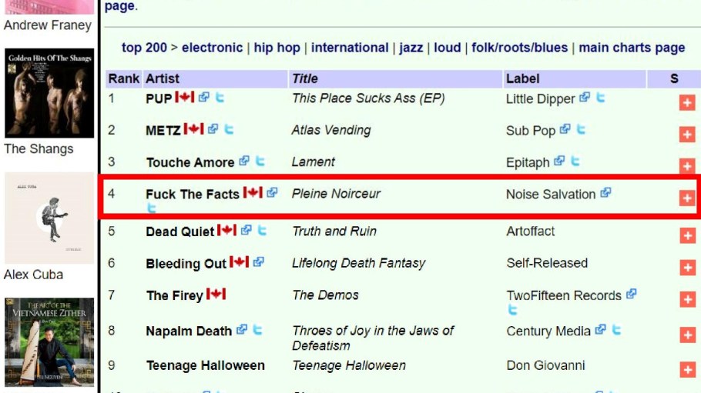The image size is (701, 393).
Task: Open the external link icon beside METZ
Action: (x=213, y=129)
